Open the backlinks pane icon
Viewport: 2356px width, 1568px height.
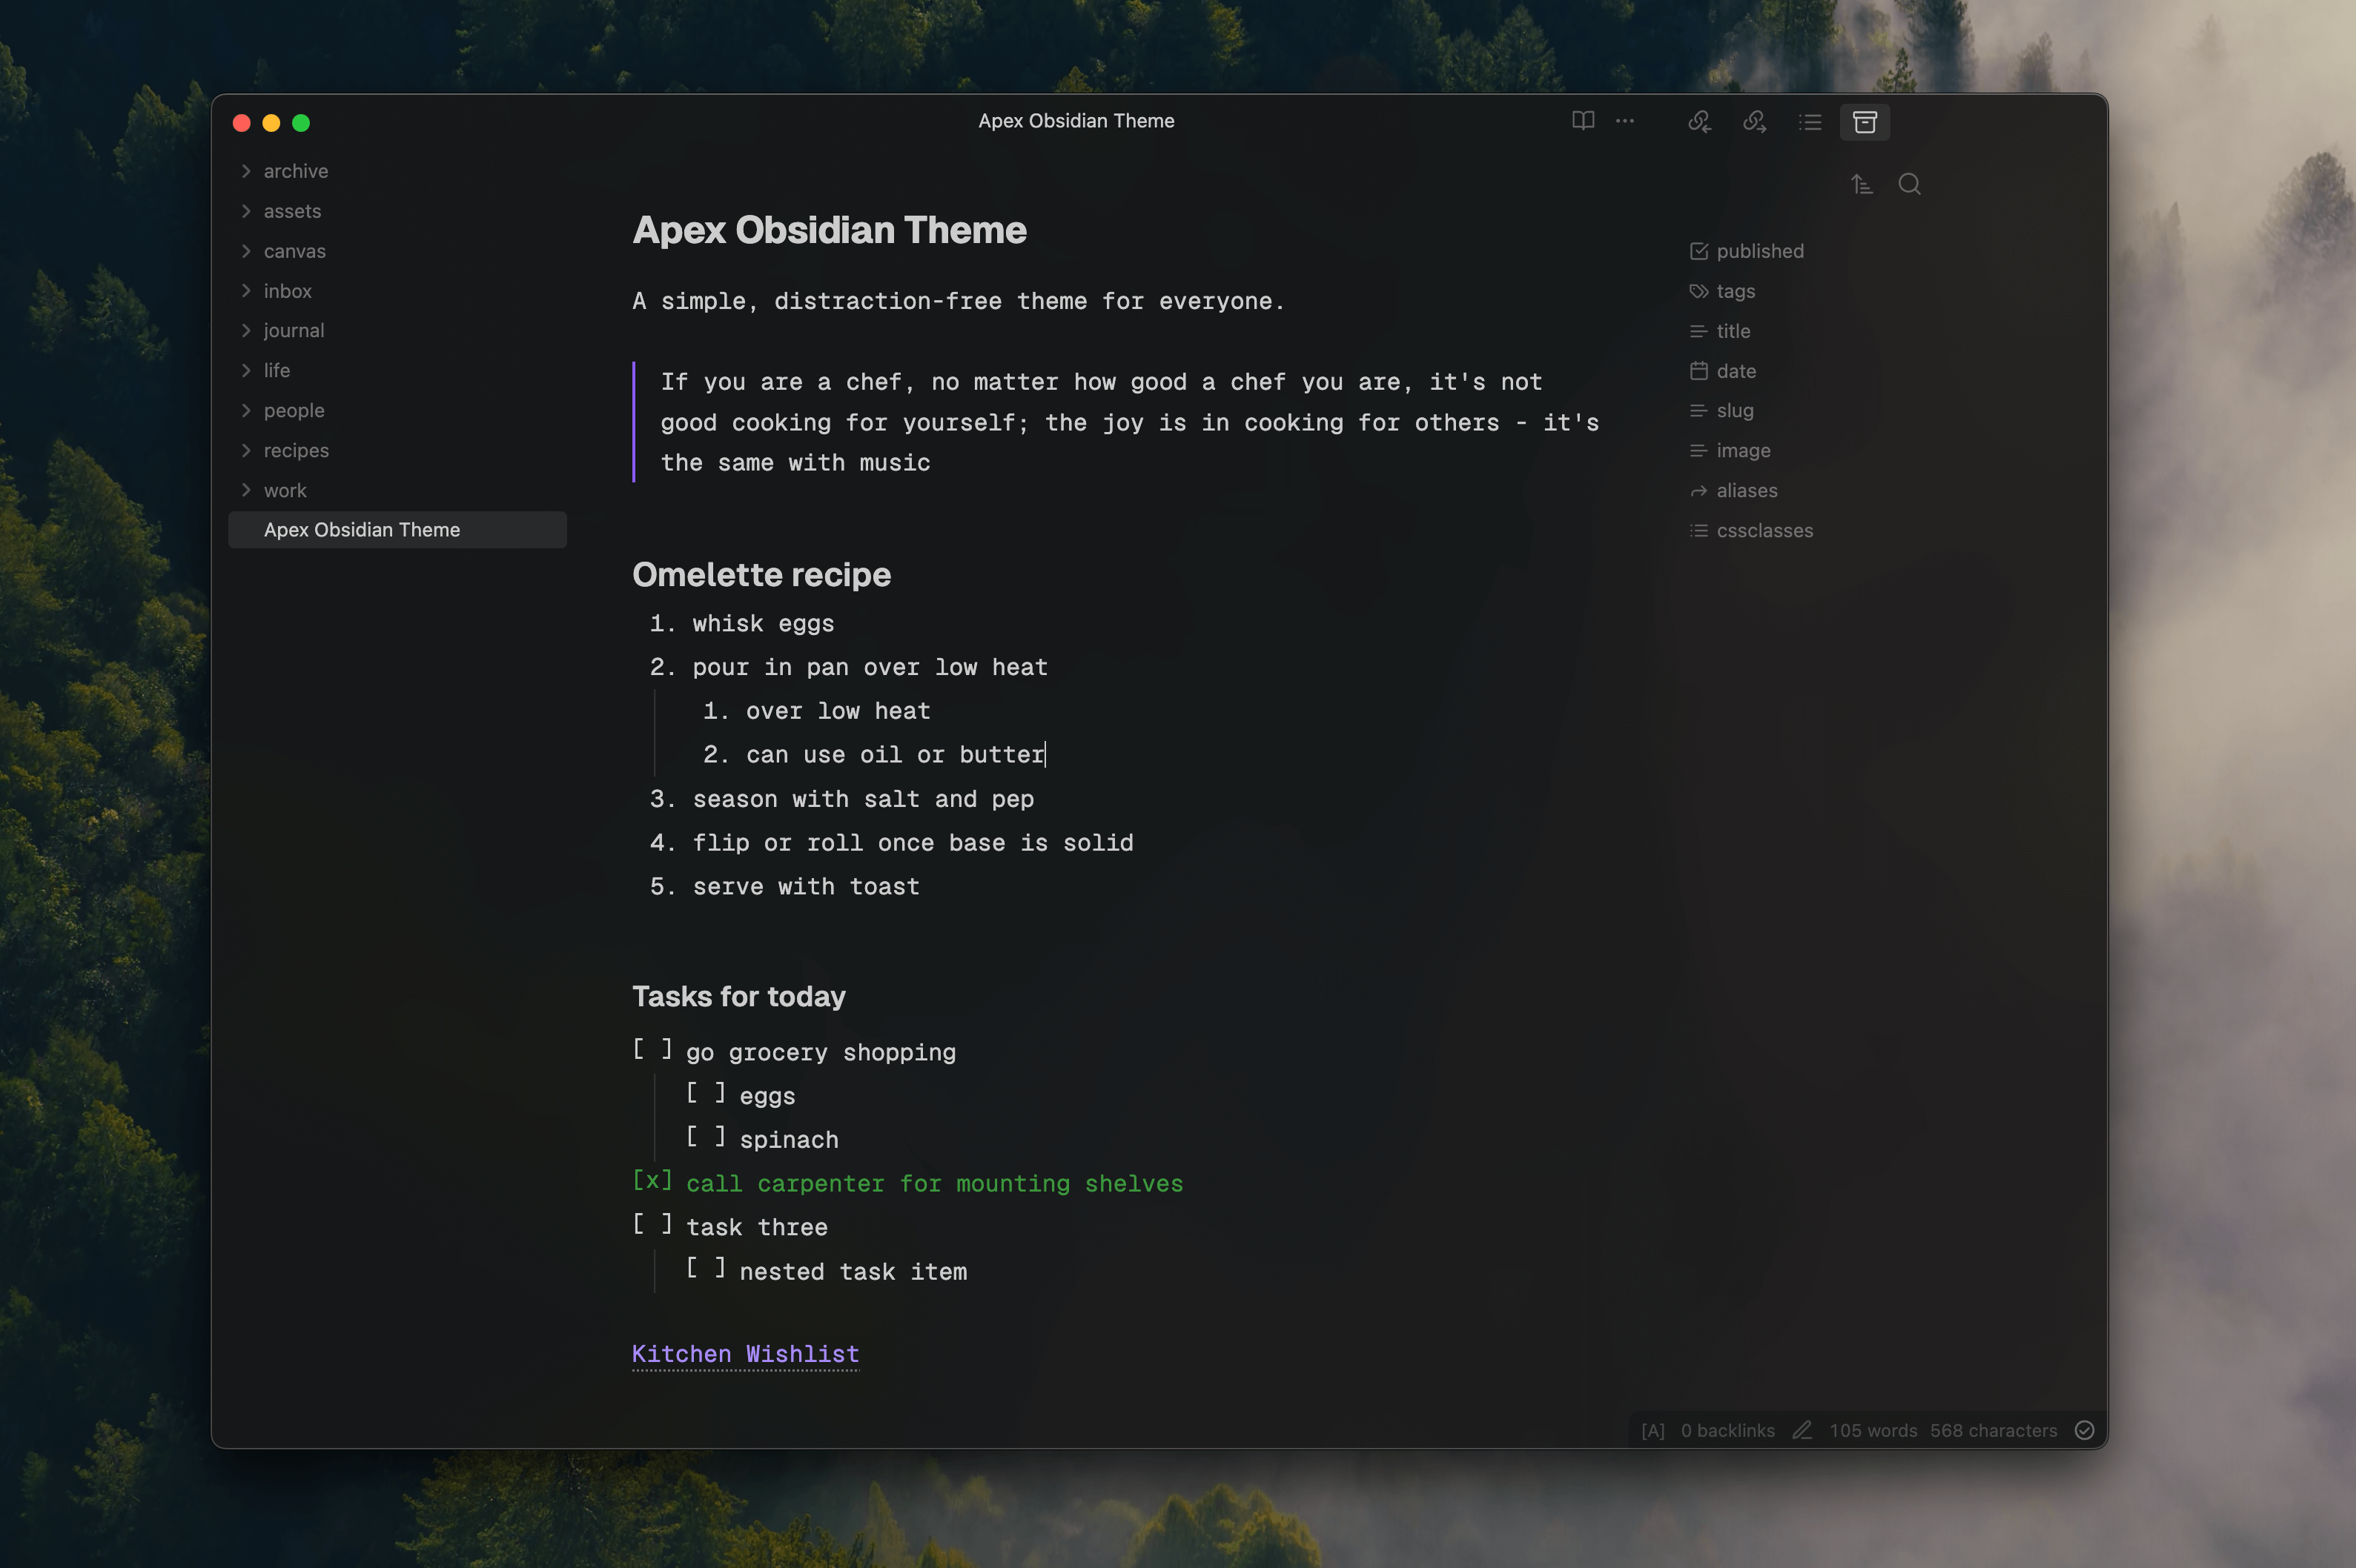(x=1700, y=122)
